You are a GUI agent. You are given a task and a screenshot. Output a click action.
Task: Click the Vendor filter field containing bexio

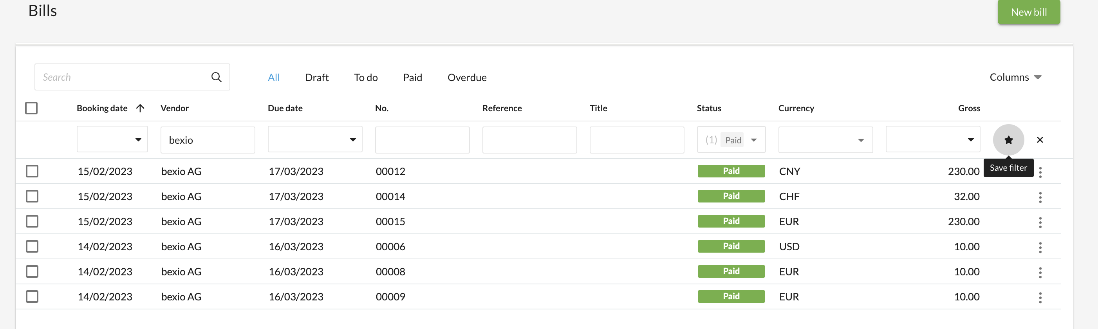point(208,140)
